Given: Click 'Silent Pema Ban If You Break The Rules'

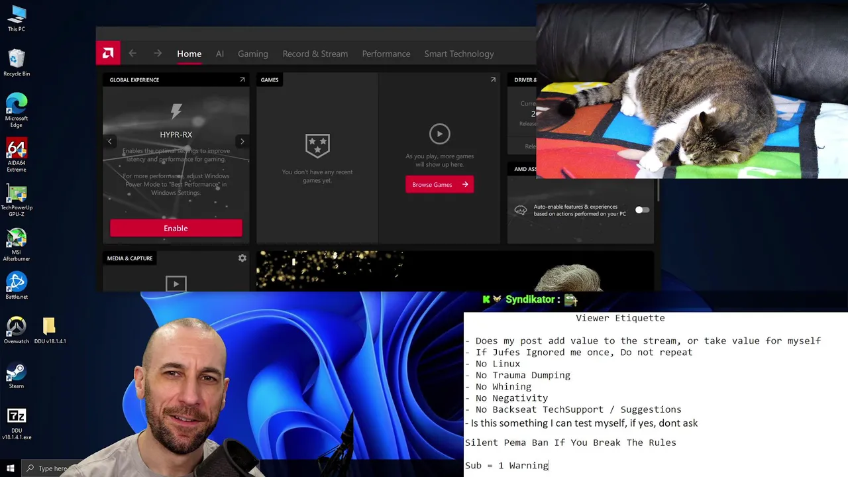Looking at the screenshot, I should click(x=570, y=443).
